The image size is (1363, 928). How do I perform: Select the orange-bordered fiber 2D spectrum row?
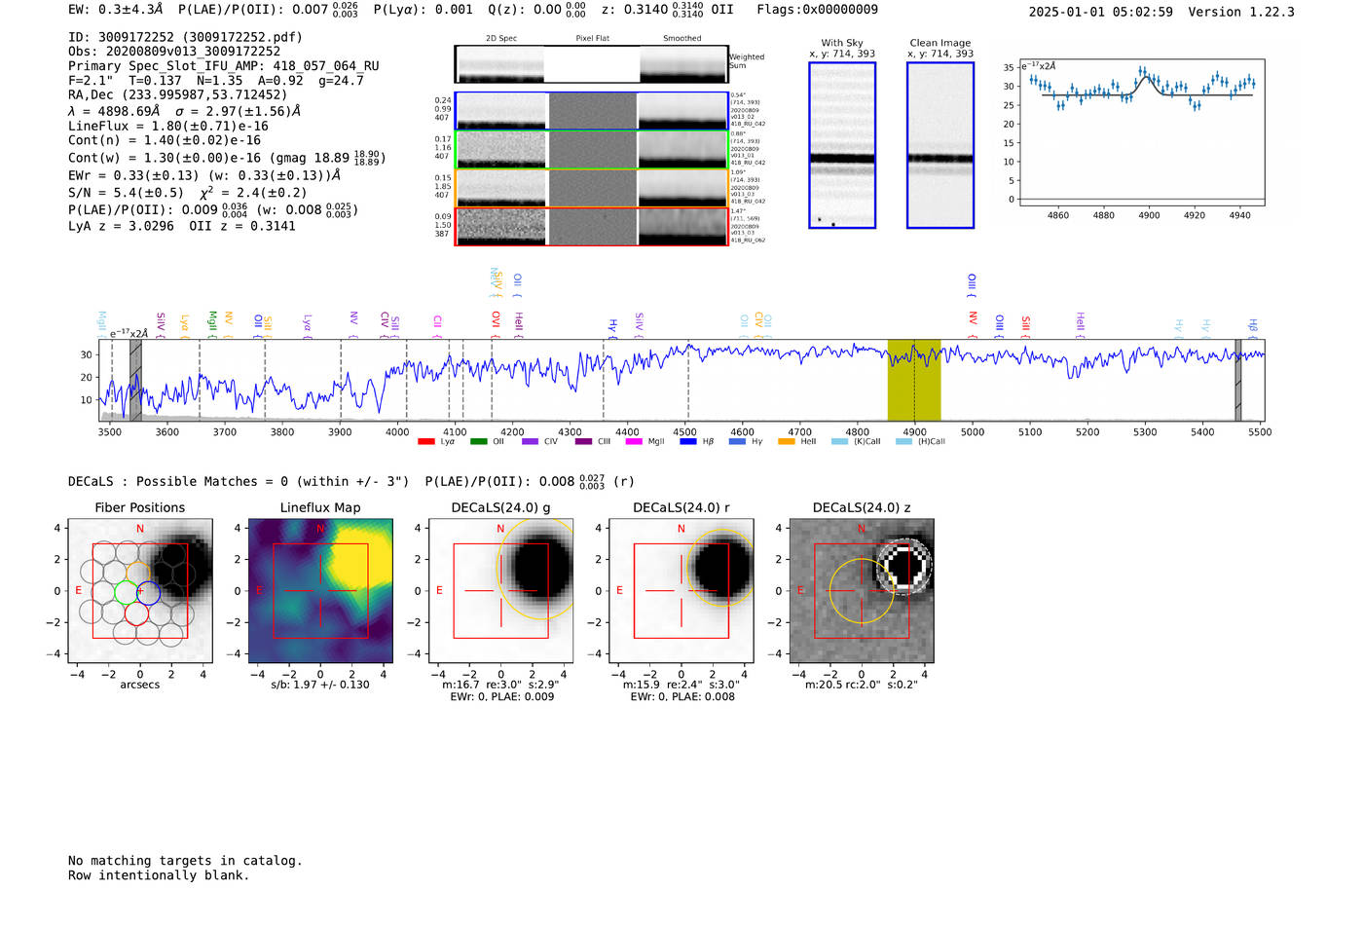[x=591, y=188]
